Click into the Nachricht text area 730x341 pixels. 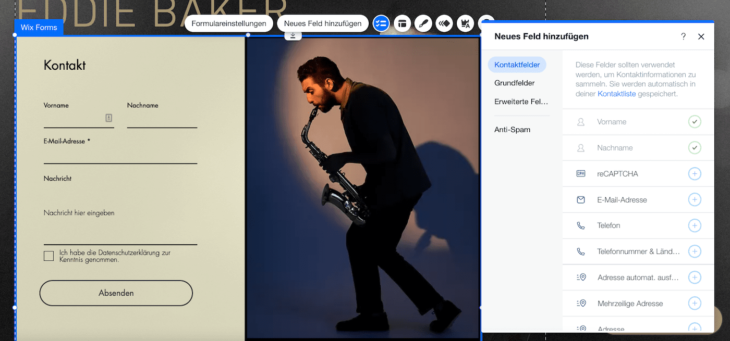[x=120, y=214]
